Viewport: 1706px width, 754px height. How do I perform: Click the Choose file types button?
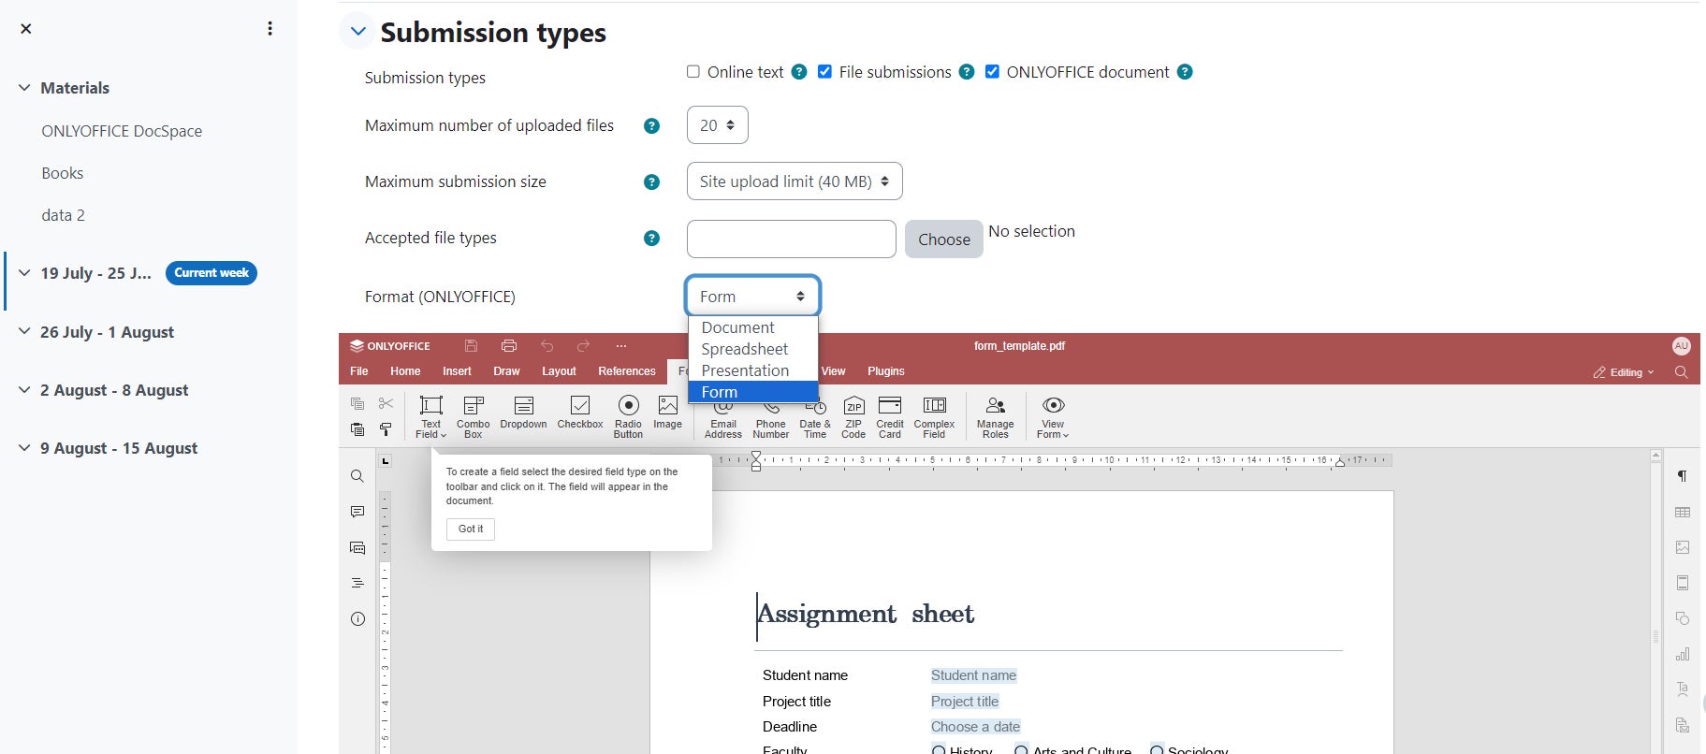point(944,239)
